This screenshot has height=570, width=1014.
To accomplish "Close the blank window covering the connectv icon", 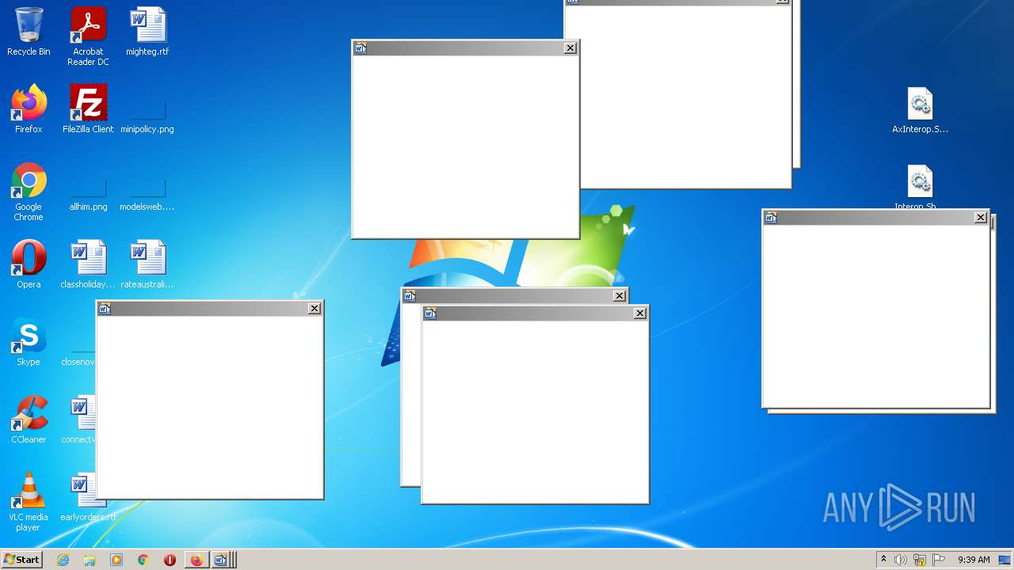I will (314, 309).
